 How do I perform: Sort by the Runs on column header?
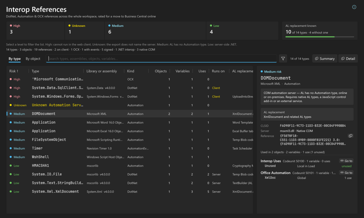[x=218, y=71]
